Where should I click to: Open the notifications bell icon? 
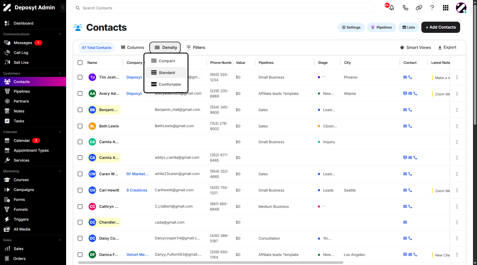(391, 8)
